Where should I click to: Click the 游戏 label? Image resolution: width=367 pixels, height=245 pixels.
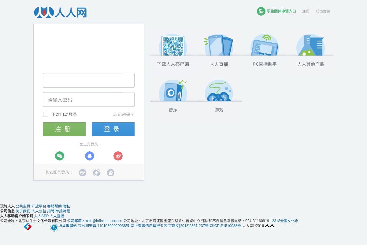[219, 110]
